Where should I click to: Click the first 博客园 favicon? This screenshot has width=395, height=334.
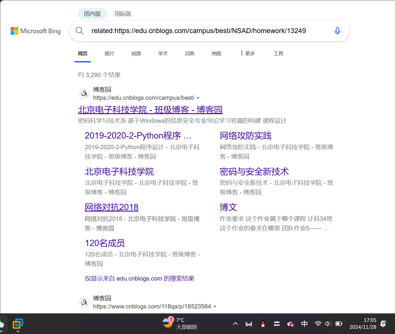(84, 94)
